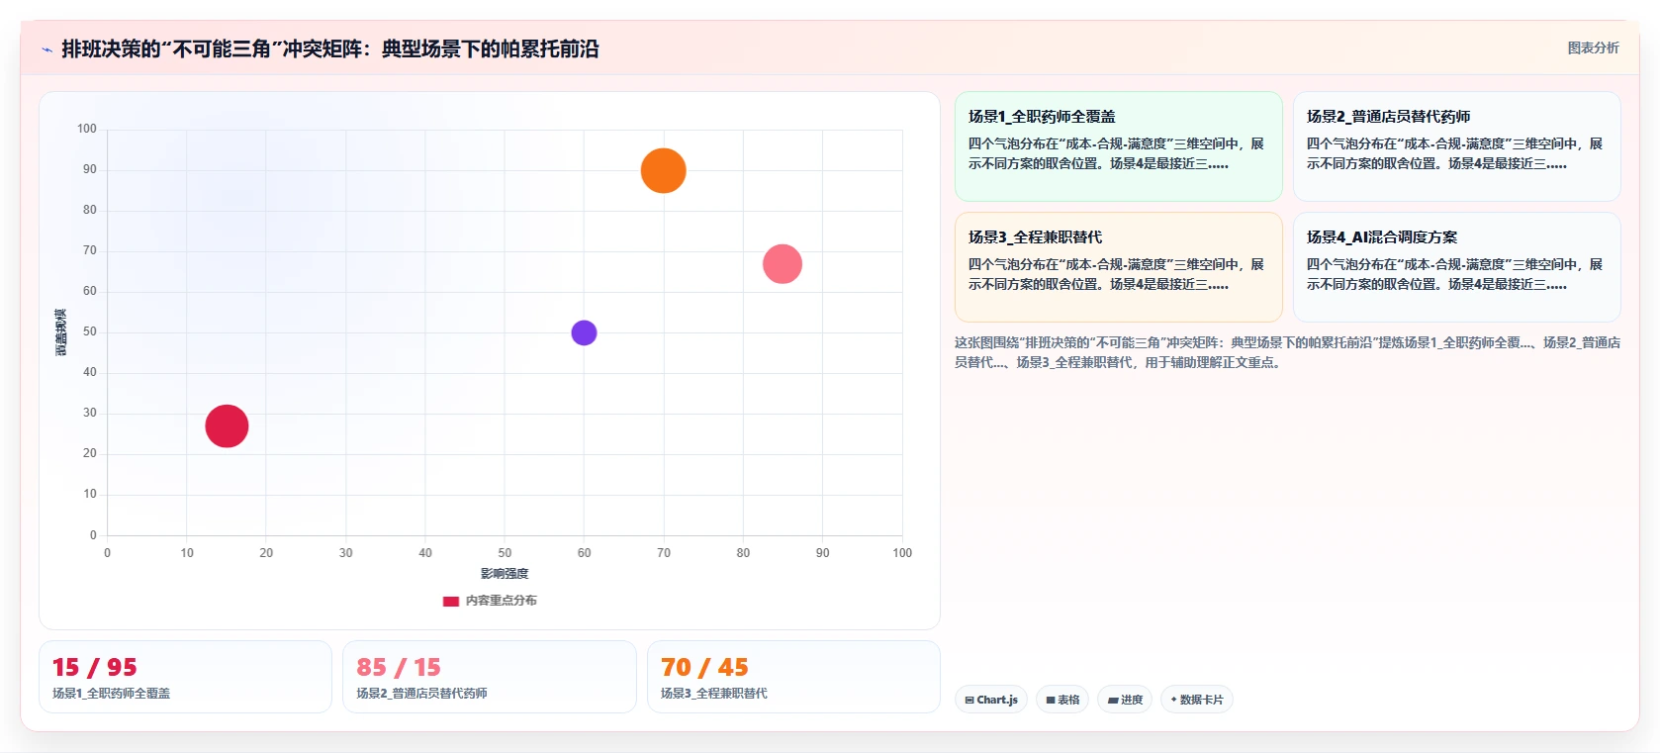Click the 场景2_普通店员替代药师 stat label below chart
Screen dimensions: 1660x753
[421, 694]
